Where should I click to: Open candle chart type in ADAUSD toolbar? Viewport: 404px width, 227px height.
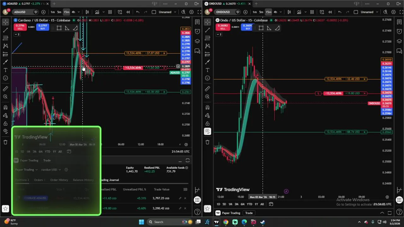87,12
